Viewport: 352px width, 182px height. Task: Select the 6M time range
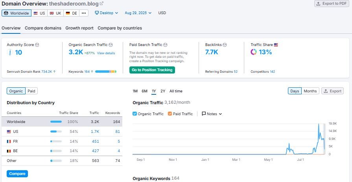tap(144, 91)
